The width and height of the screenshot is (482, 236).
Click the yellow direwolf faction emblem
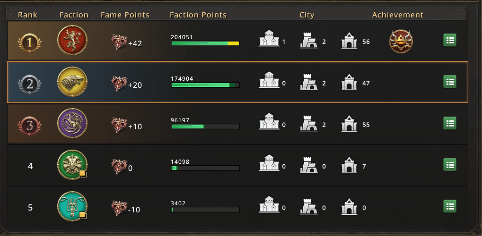coord(72,82)
